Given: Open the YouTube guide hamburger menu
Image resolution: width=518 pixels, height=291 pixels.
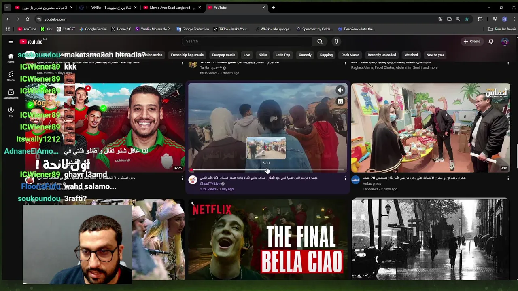Looking at the screenshot, I should tap(11, 41).
